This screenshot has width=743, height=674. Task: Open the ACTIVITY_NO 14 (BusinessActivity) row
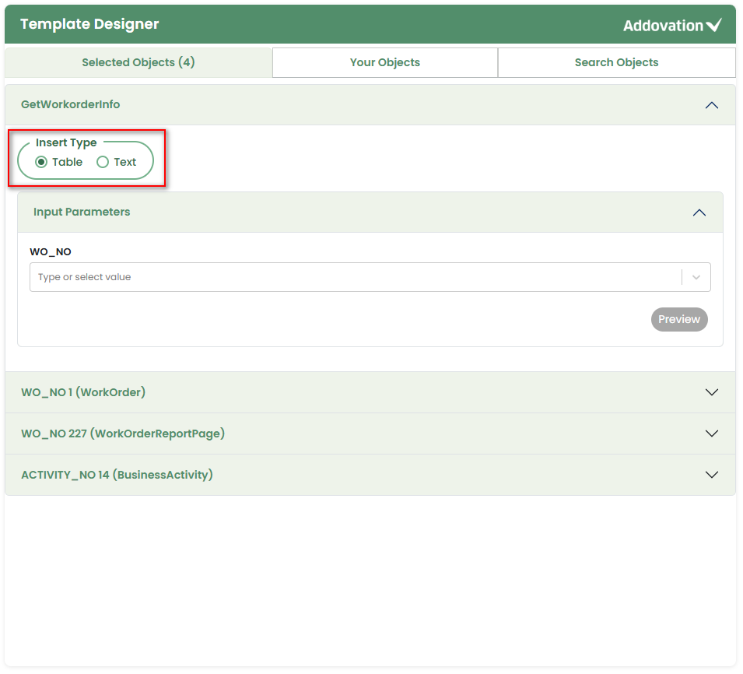click(117, 475)
